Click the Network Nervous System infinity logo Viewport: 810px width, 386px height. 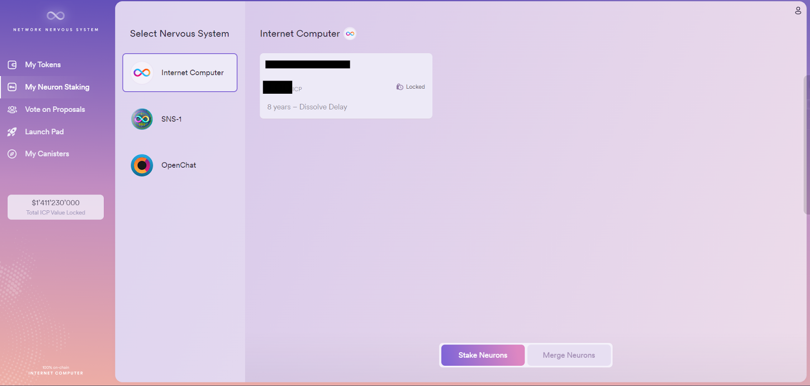point(56,16)
